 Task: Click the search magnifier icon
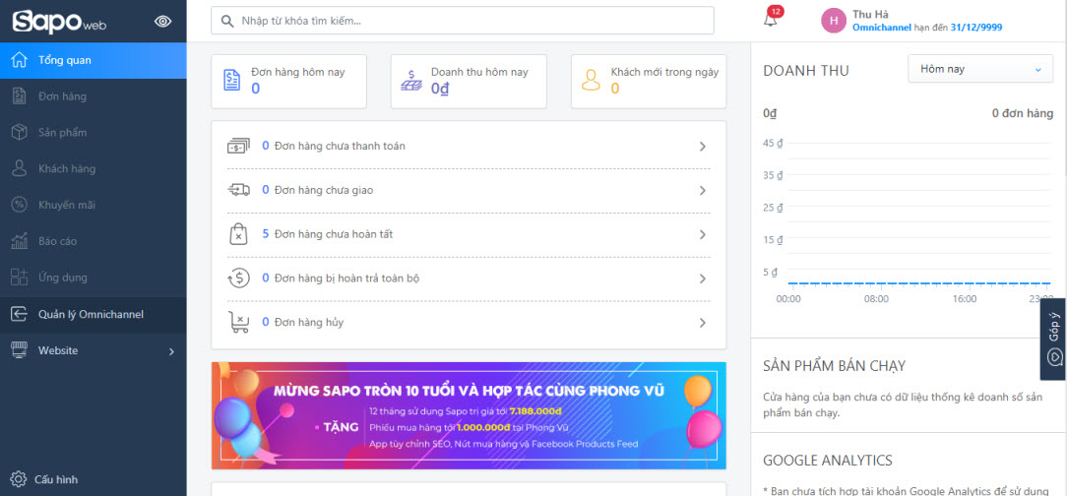[x=228, y=21]
